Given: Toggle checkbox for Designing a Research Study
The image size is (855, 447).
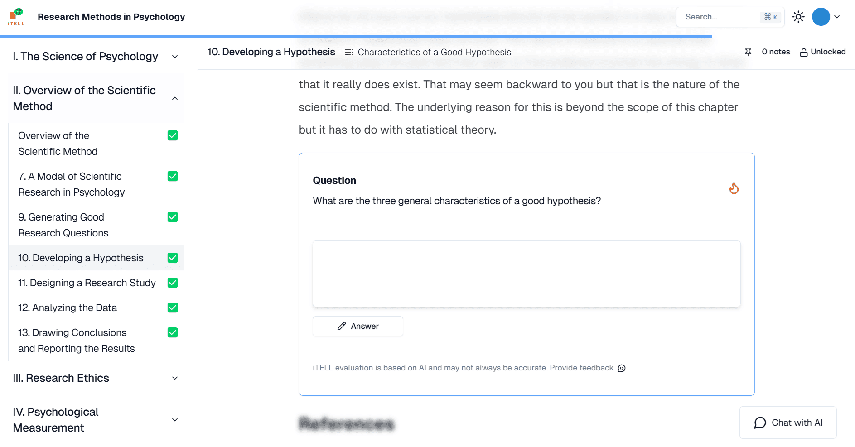Looking at the screenshot, I should click(x=173, y=283).
